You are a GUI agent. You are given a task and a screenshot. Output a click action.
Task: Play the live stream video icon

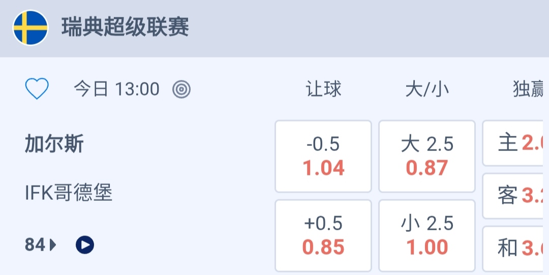click(85, 245)
